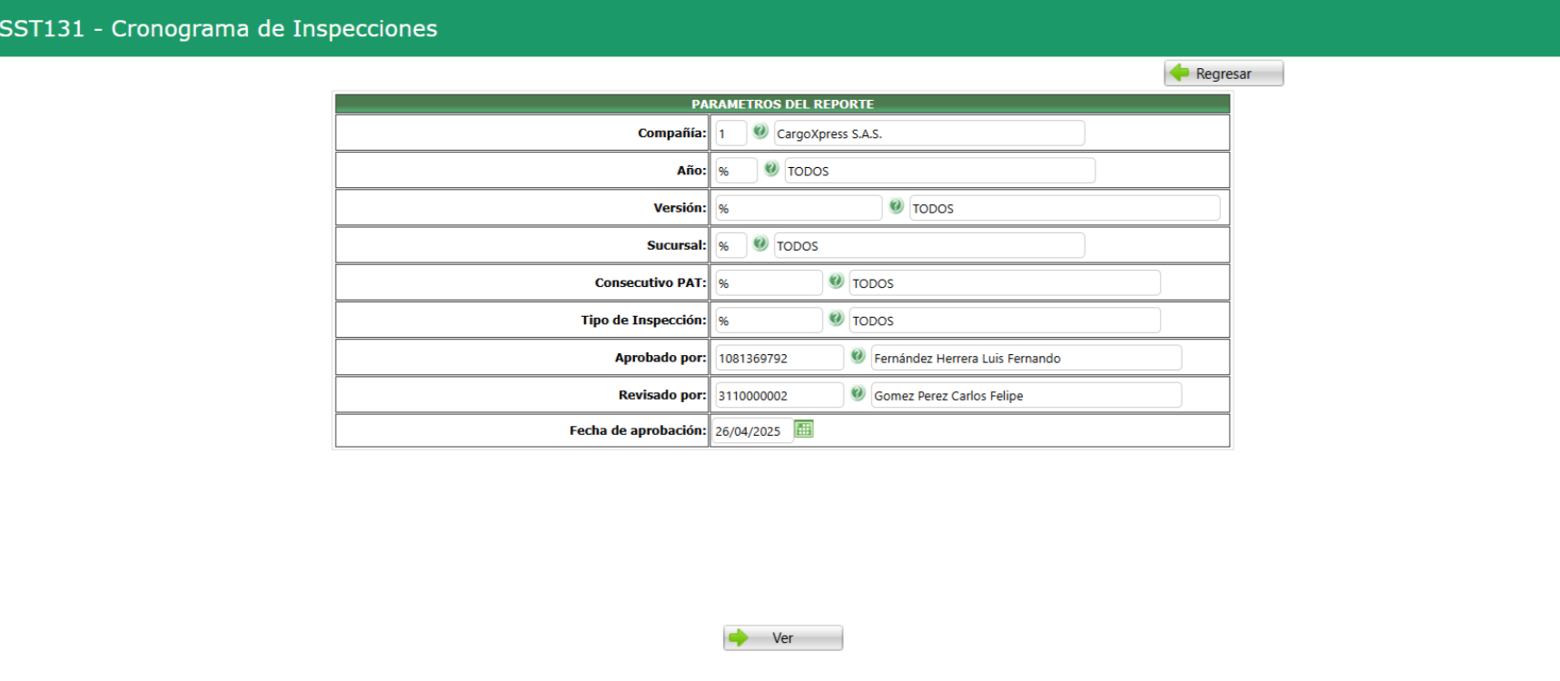Select the Fecha de aprobación: label

point(638,430)
